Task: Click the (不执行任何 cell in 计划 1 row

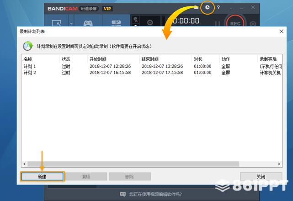Action: (271, 66)
